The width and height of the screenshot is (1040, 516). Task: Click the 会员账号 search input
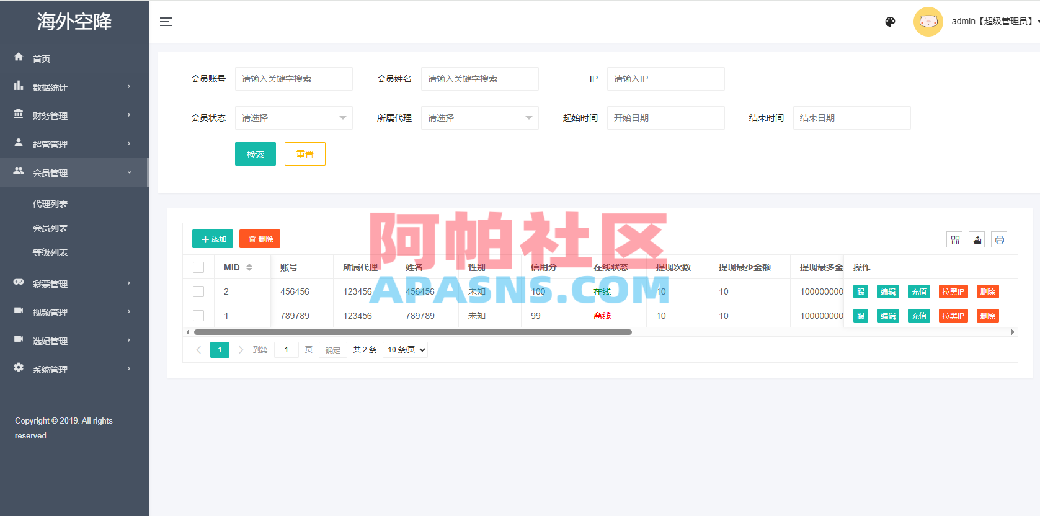[x=294, y=79]
